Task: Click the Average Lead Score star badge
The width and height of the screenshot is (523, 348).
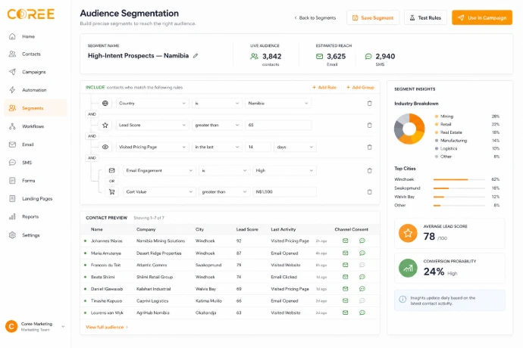Action: 408,233
